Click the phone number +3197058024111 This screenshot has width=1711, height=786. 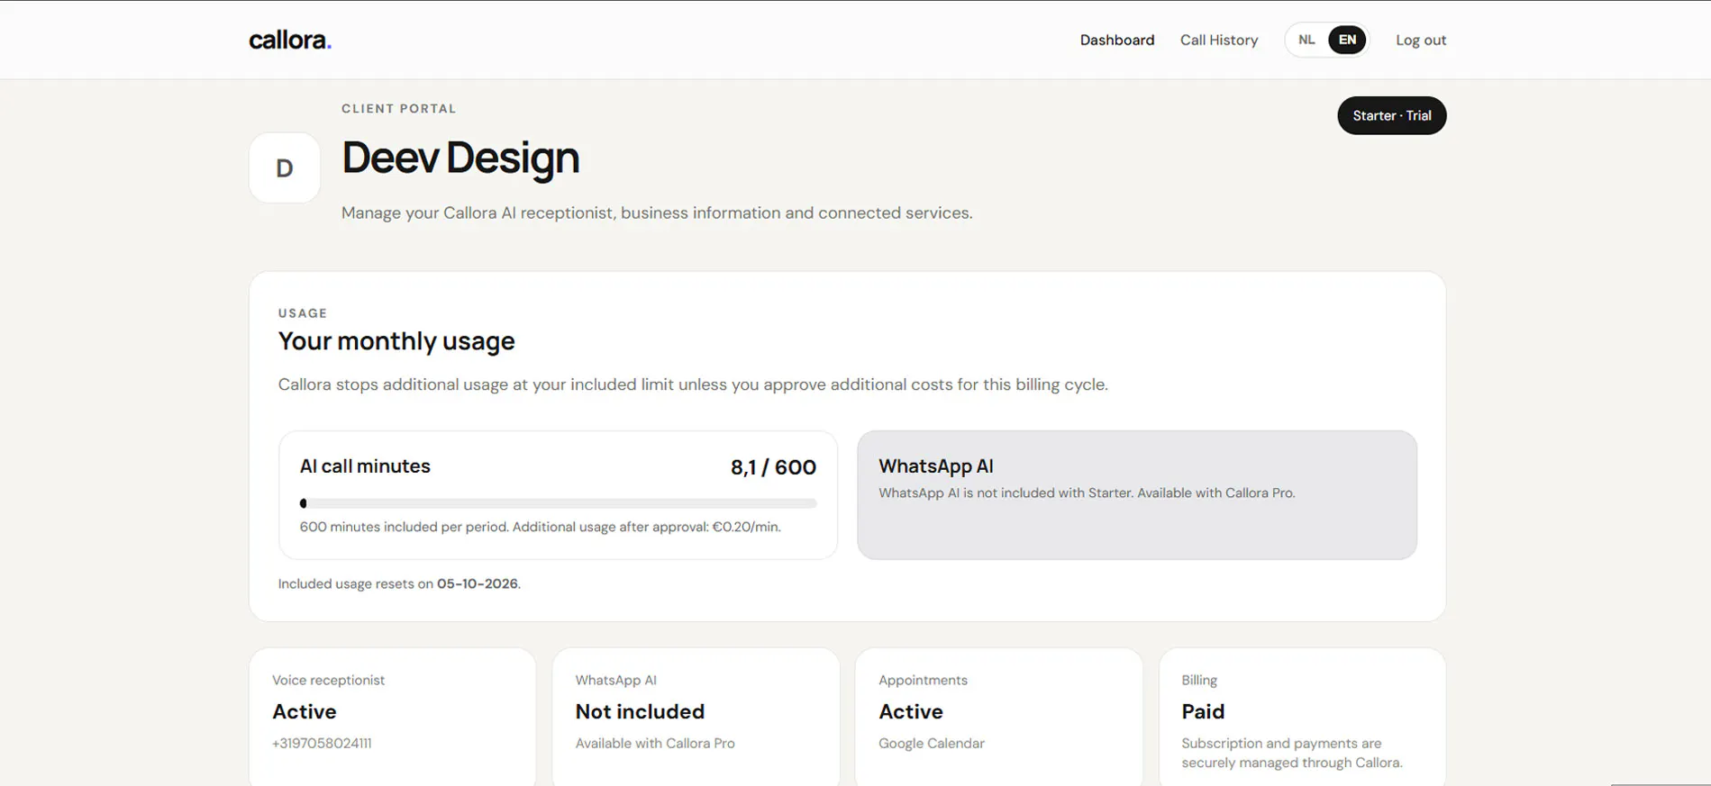click(322, 744)
